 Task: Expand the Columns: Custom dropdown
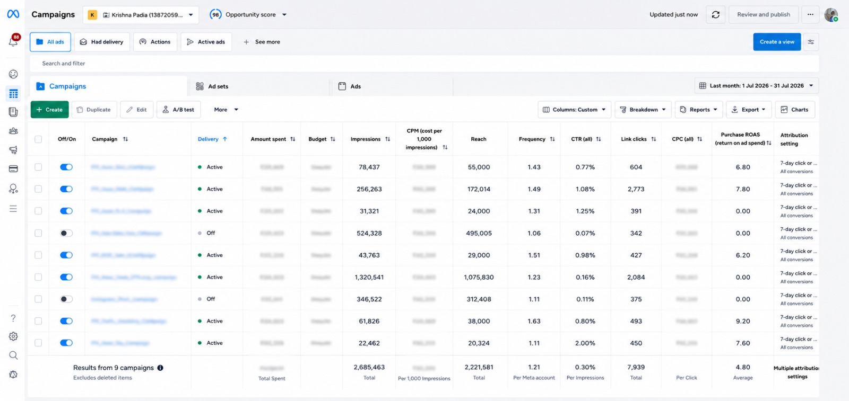coord(575,110)
